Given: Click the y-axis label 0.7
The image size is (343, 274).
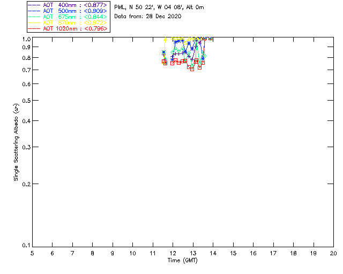Looking at the screenshot, I should [26, 70].
